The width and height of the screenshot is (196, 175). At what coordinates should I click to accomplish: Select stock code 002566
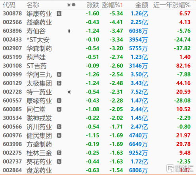coord(12,22)
